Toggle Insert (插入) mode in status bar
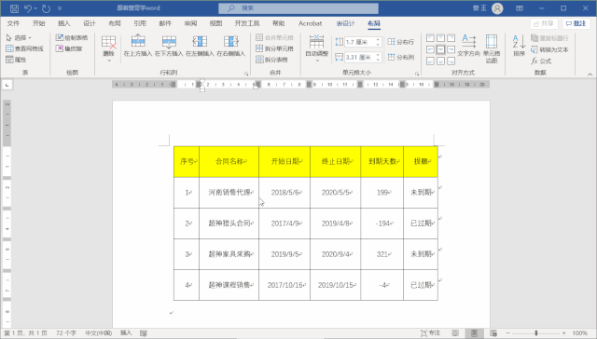Image resolution: width=597 pixels, height=339 pixels. 126,332
